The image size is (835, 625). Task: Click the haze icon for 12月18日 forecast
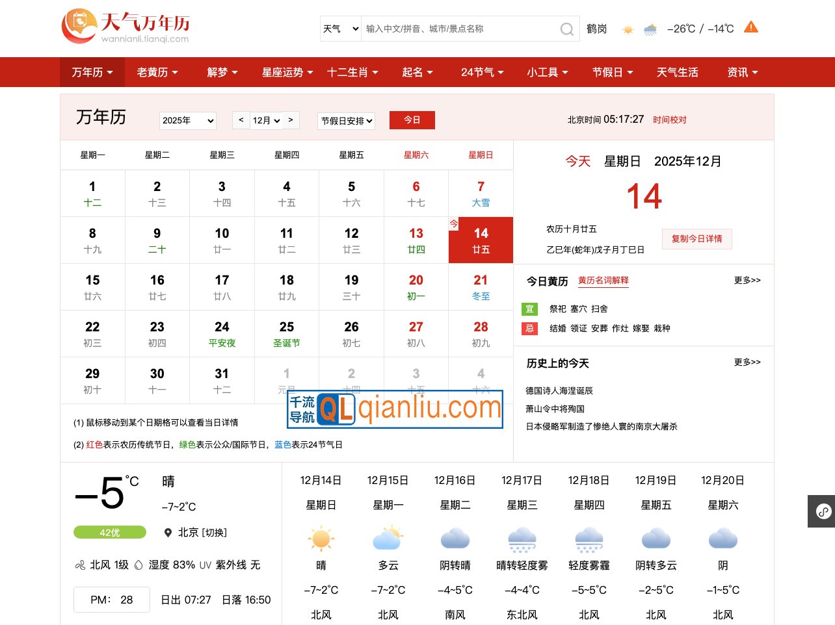click(x=589, y=539)
